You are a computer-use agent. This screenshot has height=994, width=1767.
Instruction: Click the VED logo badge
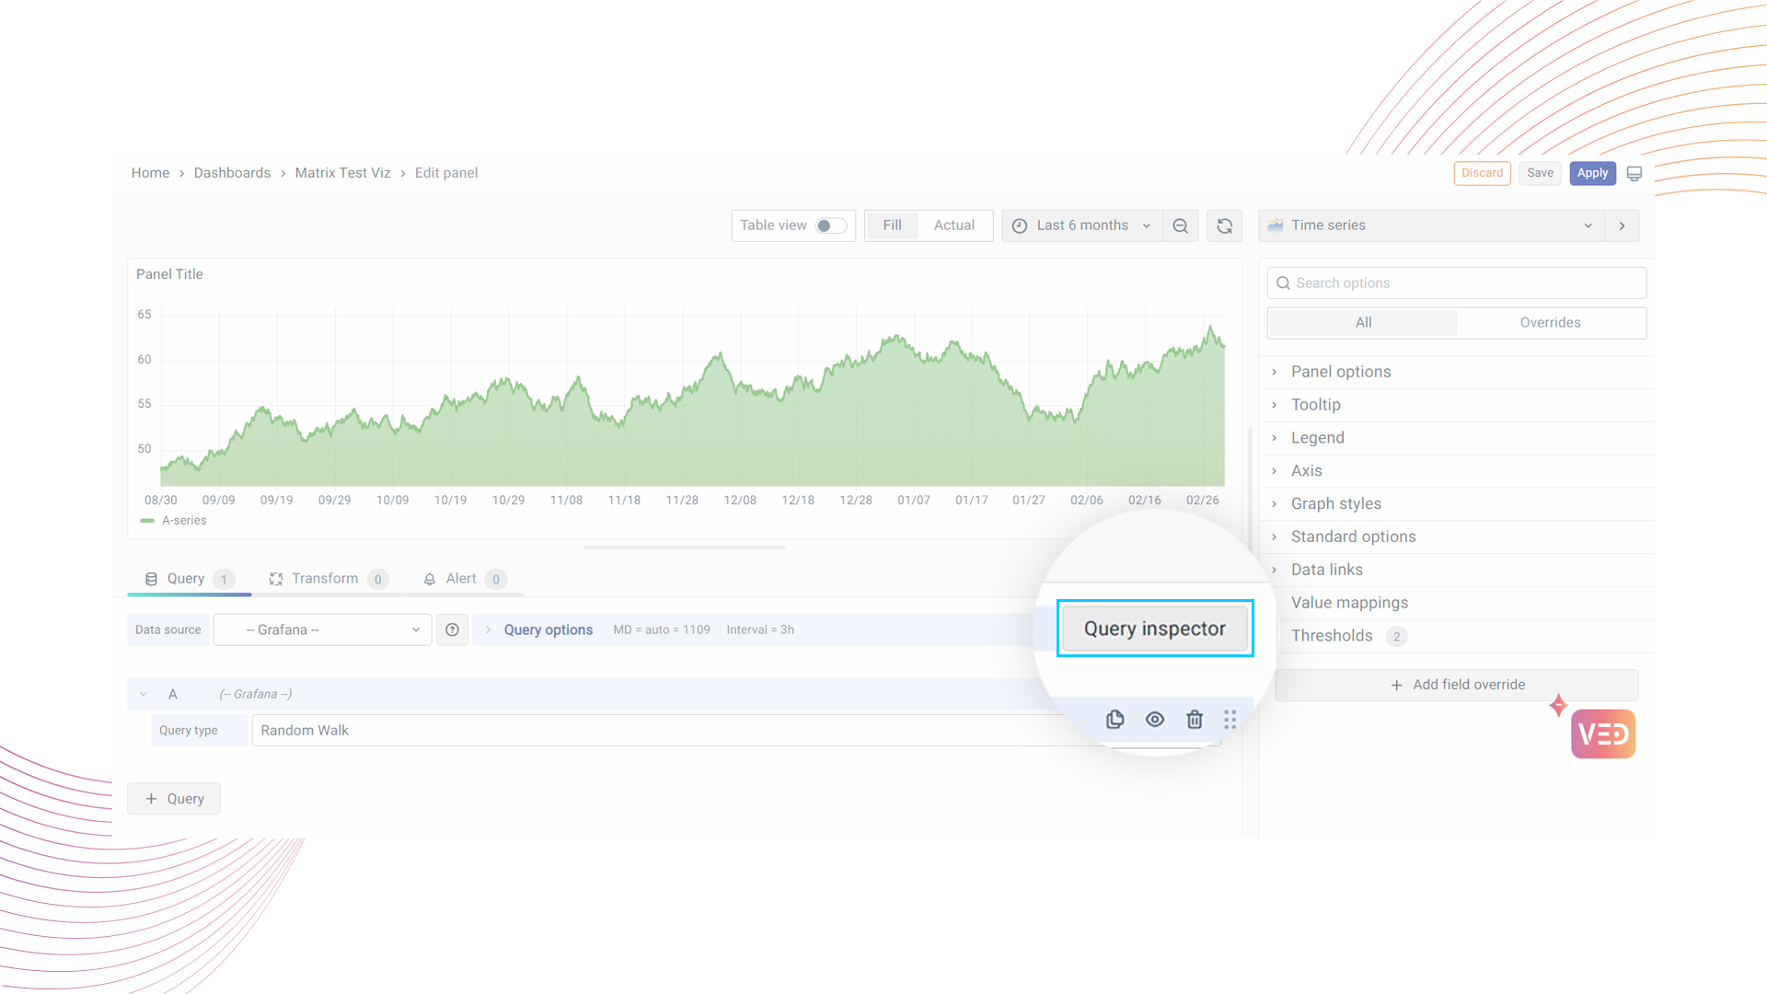click(x=1602, y=734)
